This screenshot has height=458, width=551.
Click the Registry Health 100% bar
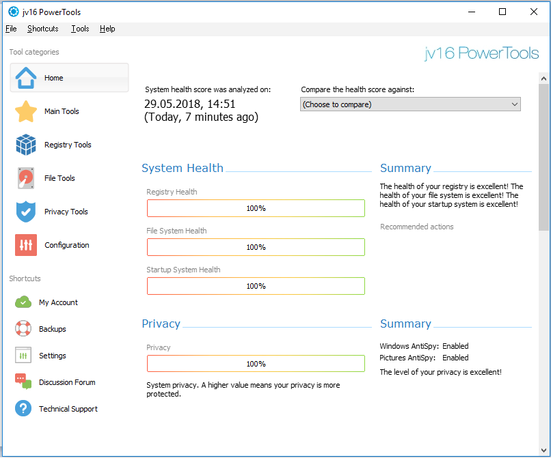pos(256,208)
